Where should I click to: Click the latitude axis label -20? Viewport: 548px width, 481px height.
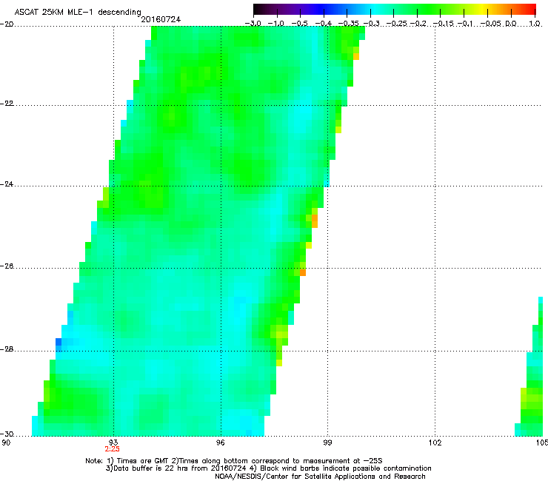click(x=7, y=24)
